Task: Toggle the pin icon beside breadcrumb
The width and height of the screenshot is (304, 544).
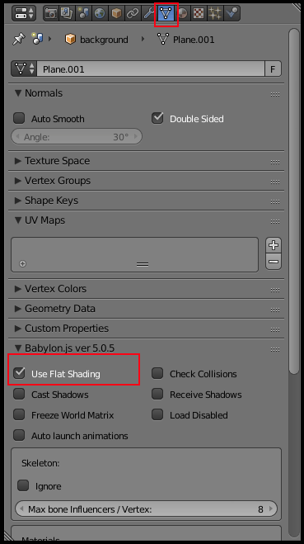Action: [x=19, y=39]
